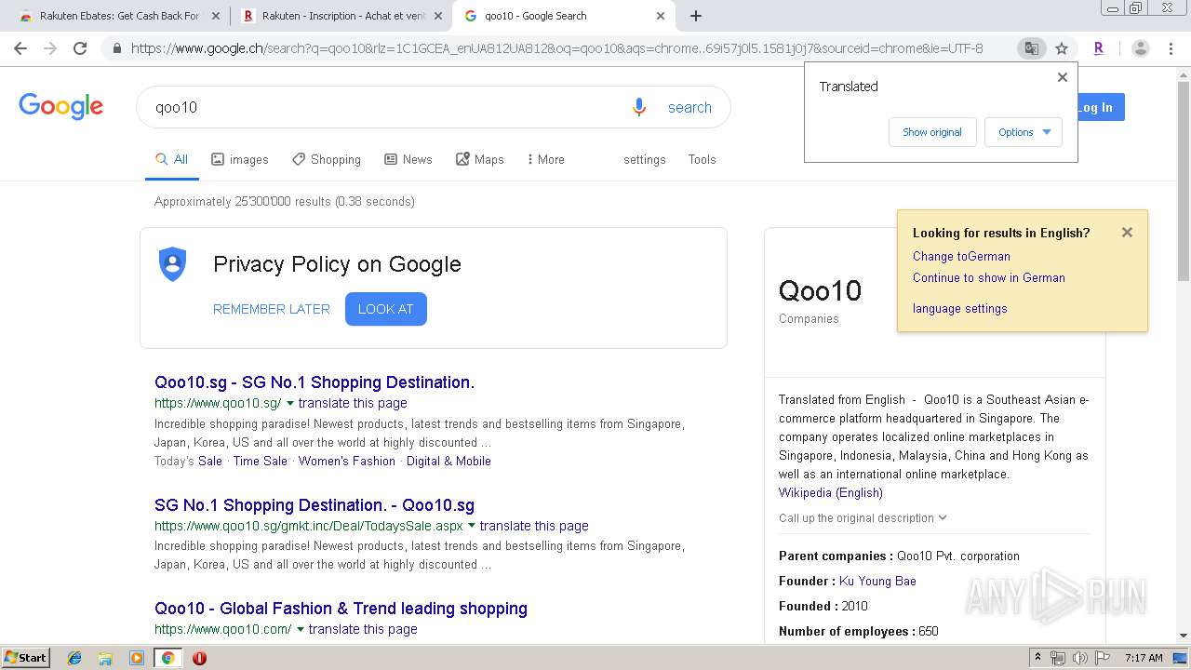Open File Explorer from the taskbar

105,658
